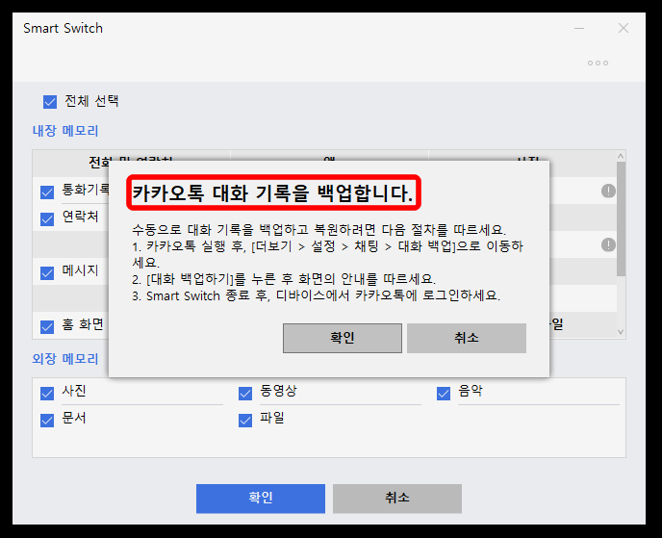Screen dimensions: 662x538
Task: Click the 문서 label text
Action: coord(74,418)
